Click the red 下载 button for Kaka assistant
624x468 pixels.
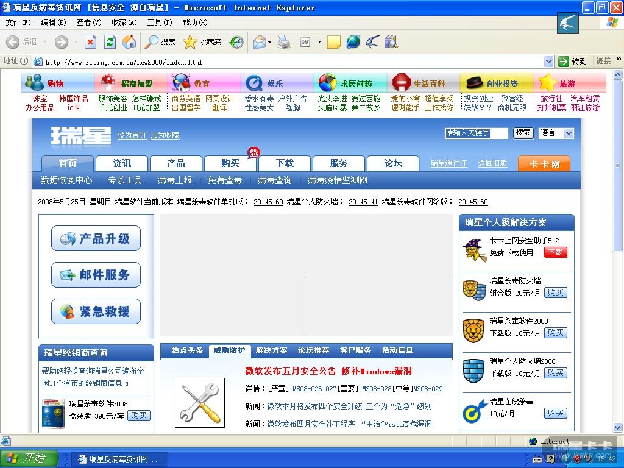pos(556,252)
